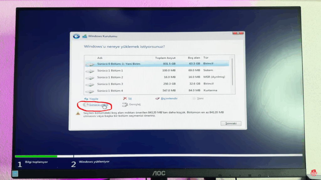Click the Genişlet extend partition icon
This screenshot has width=321, height=180.
coord(125,105)
